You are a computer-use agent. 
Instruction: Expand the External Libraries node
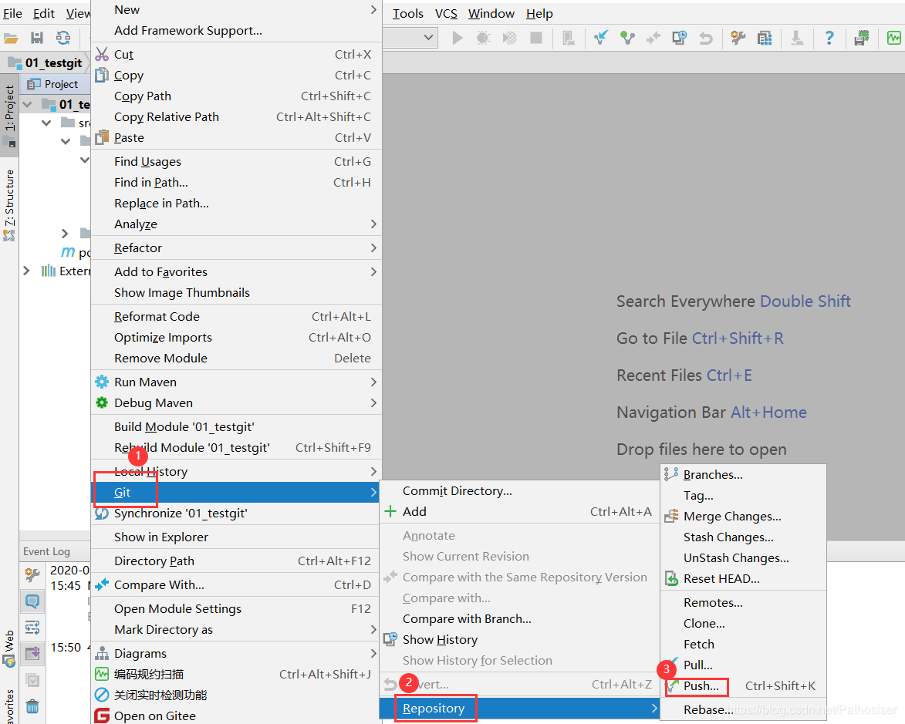click(26, 271)
